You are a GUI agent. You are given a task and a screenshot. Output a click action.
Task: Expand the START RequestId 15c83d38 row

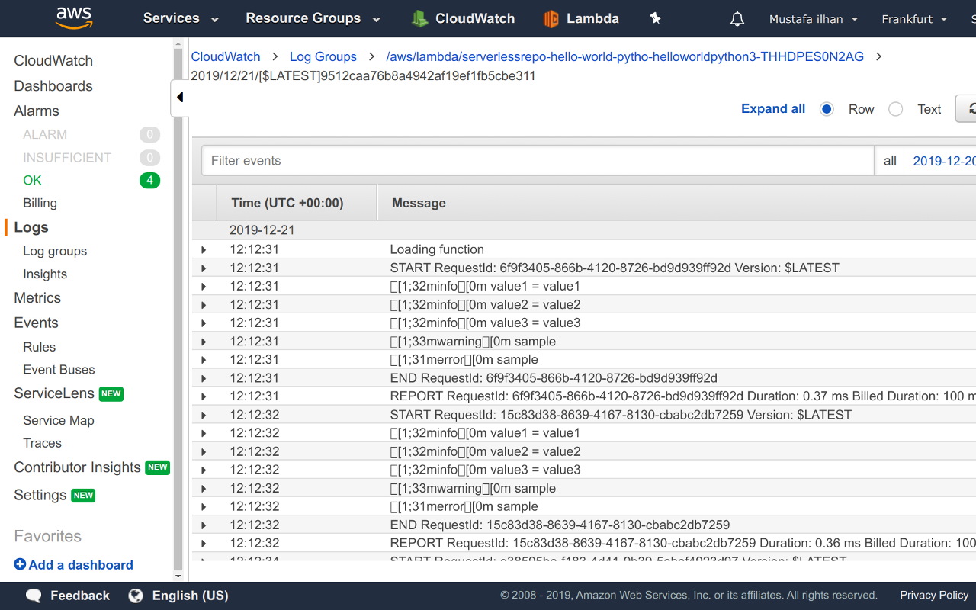204,415
